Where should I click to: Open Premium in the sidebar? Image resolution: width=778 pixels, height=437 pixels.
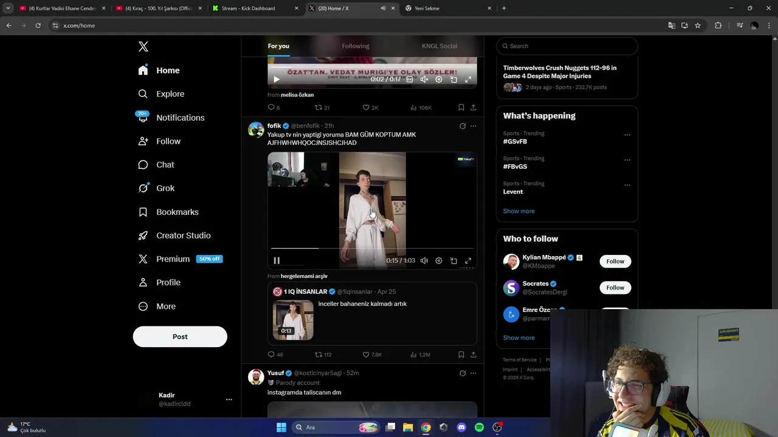click(180, 259)
